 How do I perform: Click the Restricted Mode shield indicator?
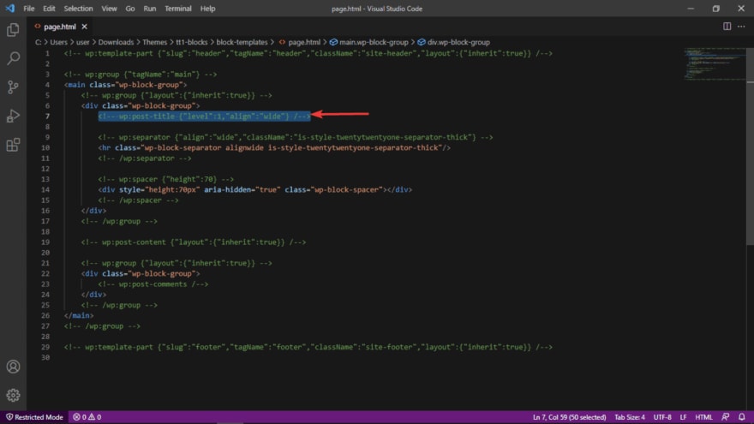pyautogui.click(x=34, y=417)
